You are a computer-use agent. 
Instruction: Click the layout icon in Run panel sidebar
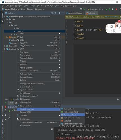pos(6,115)
